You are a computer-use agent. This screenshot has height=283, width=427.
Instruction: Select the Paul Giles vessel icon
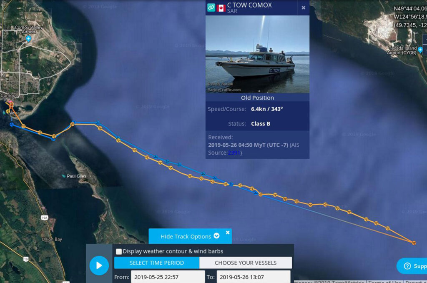click(64, 176)
